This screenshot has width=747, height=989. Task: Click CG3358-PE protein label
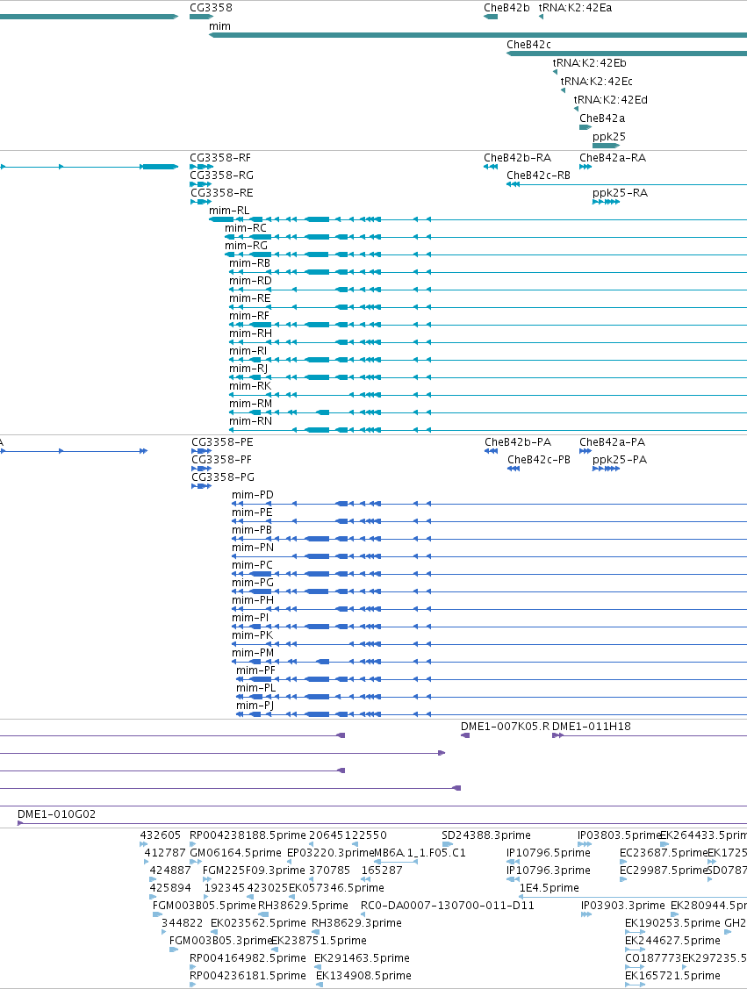(222, 442)
